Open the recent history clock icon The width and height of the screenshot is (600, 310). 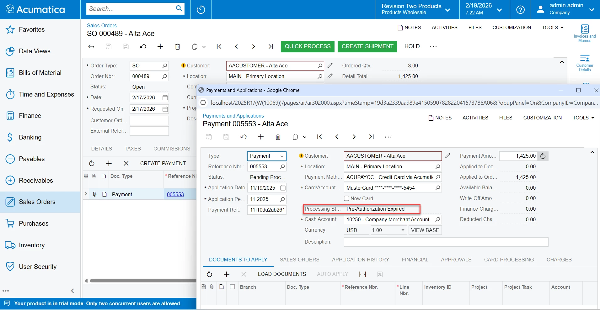click(x=201, y=9)
